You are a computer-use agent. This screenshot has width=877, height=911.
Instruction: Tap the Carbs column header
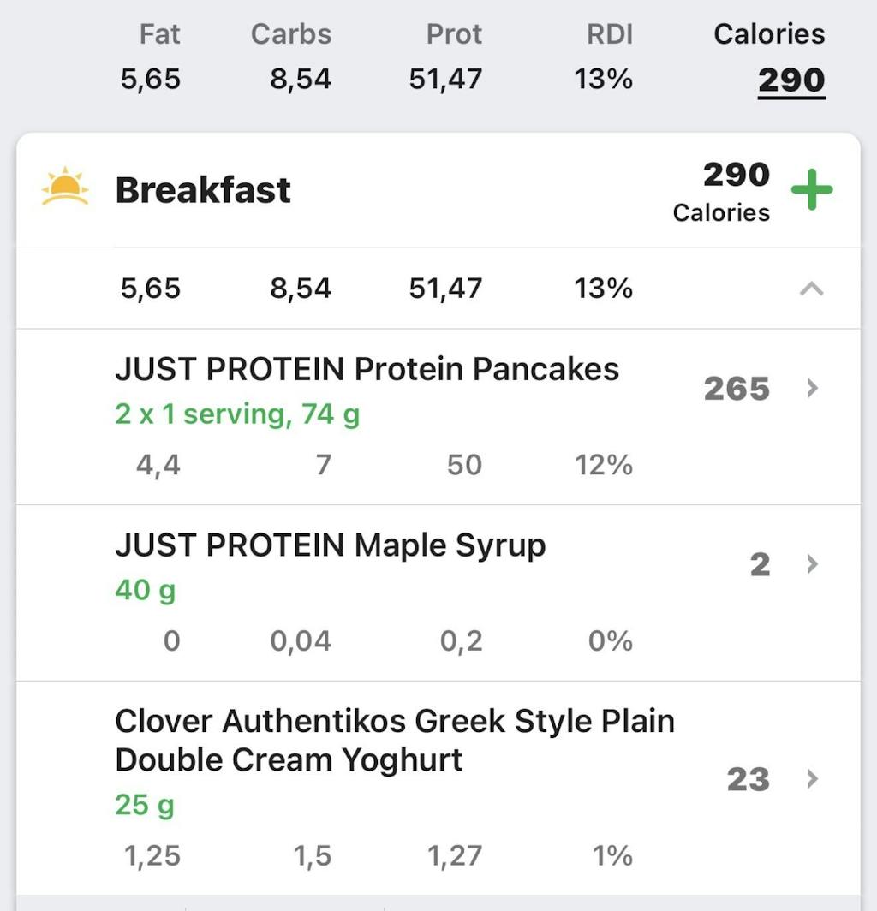291,34
